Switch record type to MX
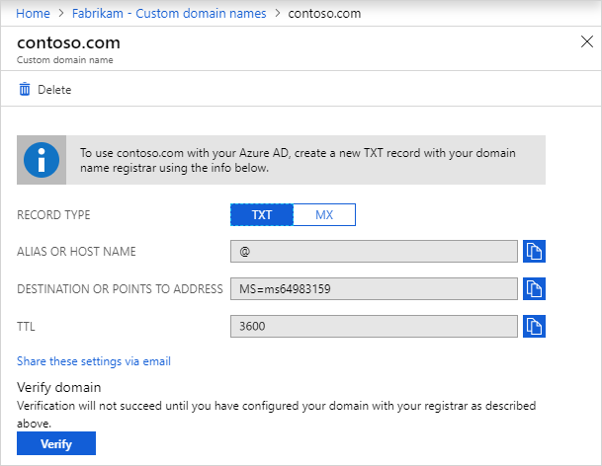 tap(323, 215)
